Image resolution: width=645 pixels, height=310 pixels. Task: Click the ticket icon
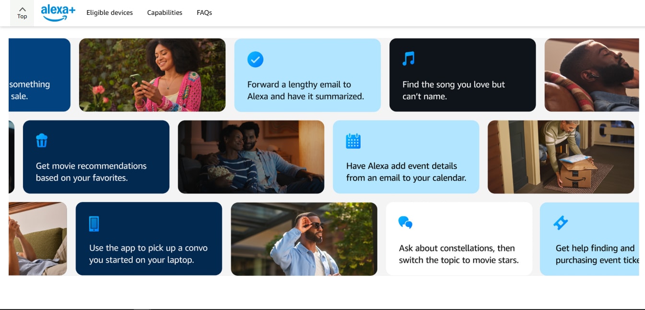pyautogui.click(x=561, y=223)
